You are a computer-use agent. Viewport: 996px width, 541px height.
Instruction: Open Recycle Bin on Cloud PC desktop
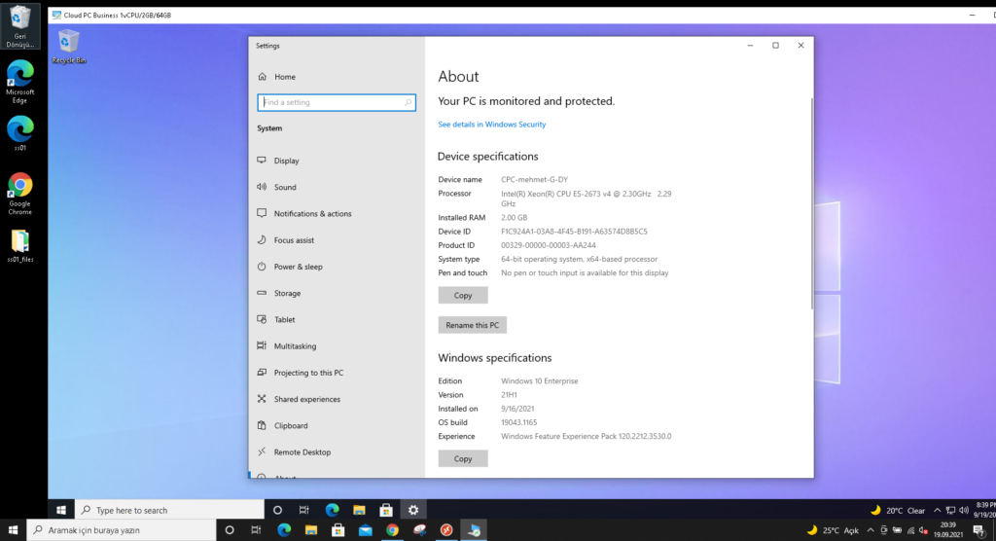tap(69, 47)
